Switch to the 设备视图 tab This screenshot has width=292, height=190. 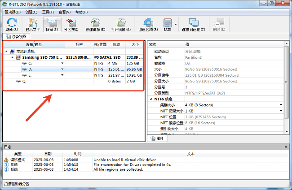pyautogui.click(x=16, y=37)
